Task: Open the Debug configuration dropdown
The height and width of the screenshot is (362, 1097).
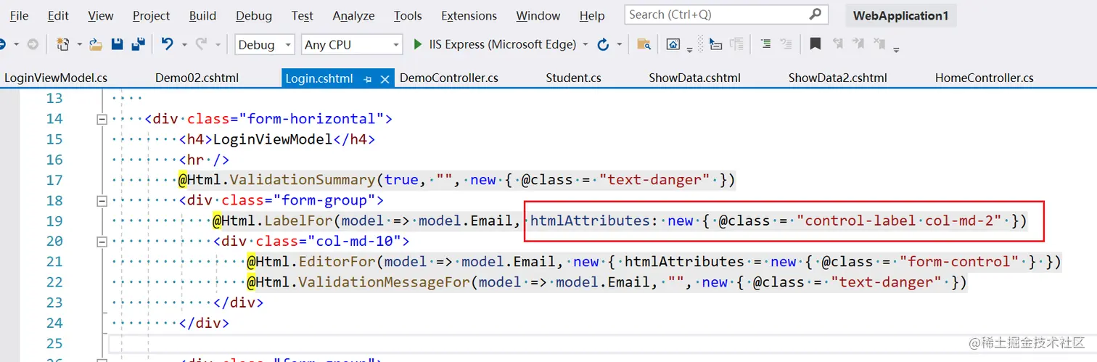Action: (264, 44)
